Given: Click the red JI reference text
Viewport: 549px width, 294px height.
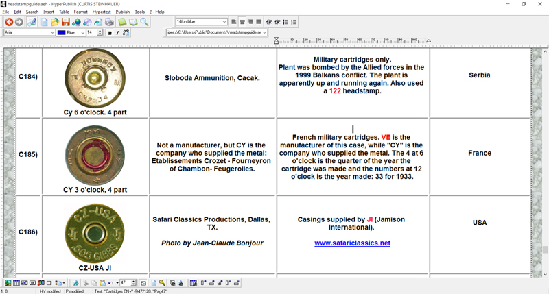Looking at the screenshot, I should pyautogui.click(x=370, y=219).
